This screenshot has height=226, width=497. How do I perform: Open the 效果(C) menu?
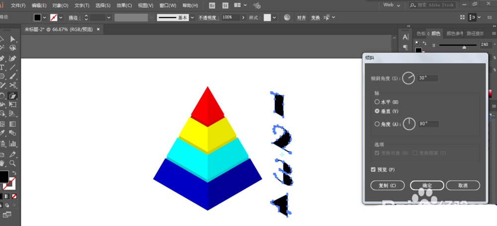point(124,5)
